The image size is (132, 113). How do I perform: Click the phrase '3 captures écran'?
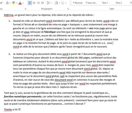[x=67, y=87]
